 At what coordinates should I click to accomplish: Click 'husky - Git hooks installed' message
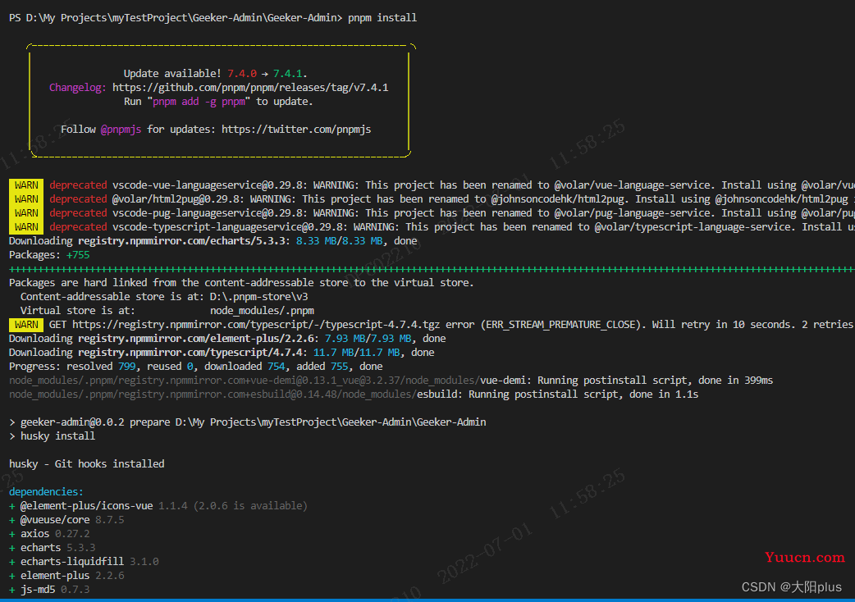click(x=87, y=464)
